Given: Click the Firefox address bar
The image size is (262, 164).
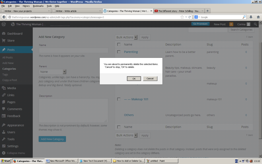Looking at the screenshot, I should pos(95,17).
